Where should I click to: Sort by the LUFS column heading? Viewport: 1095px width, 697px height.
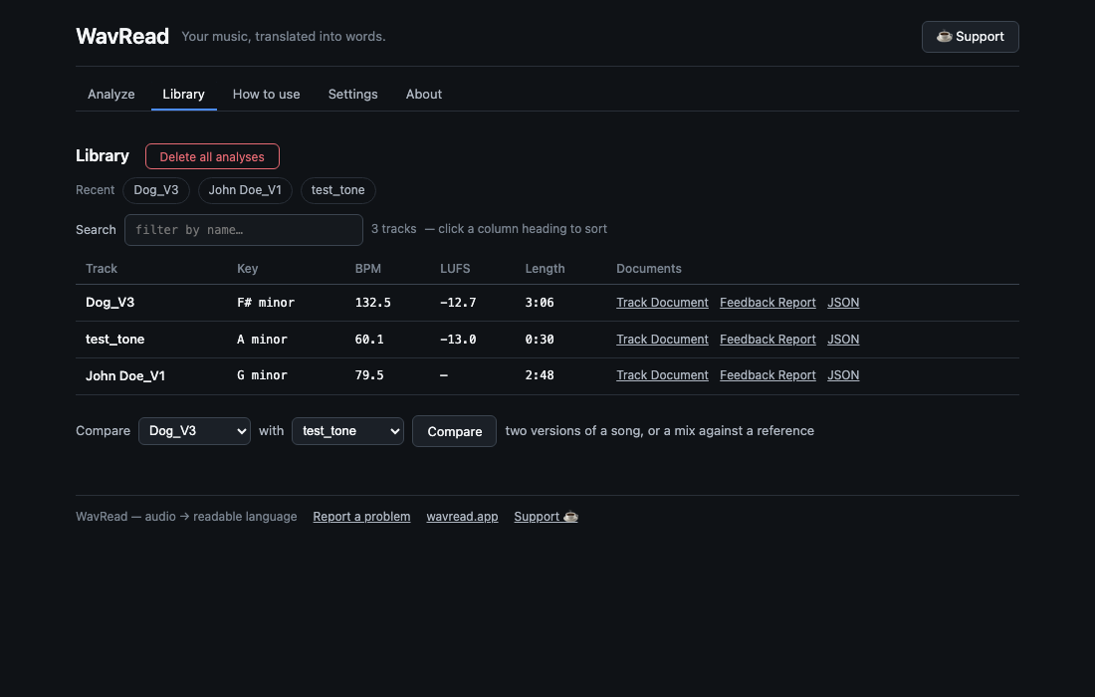coord(455,269)
